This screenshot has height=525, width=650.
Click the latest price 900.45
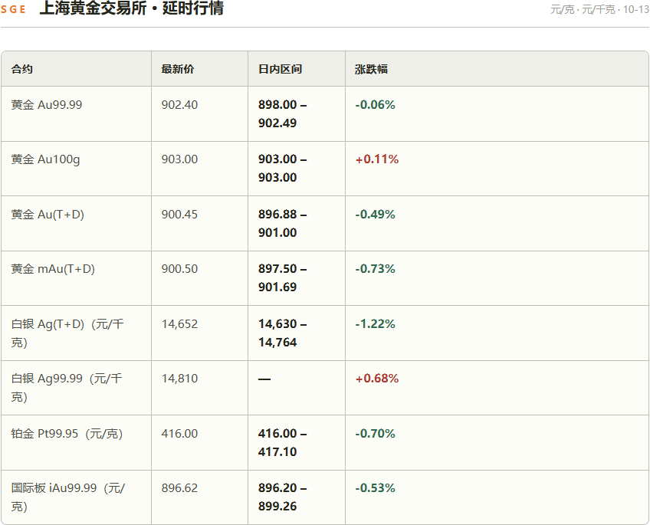(x=179, y=215)
